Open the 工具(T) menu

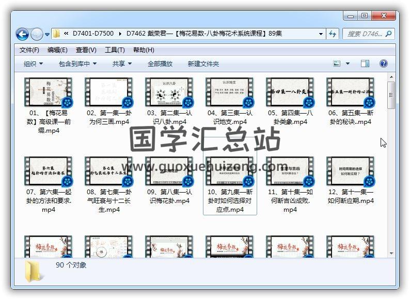(x=115, y=50)
